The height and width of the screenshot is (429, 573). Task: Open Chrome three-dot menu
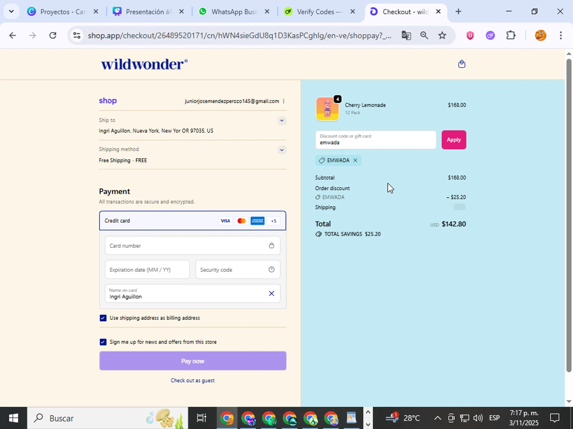[560, 35]
